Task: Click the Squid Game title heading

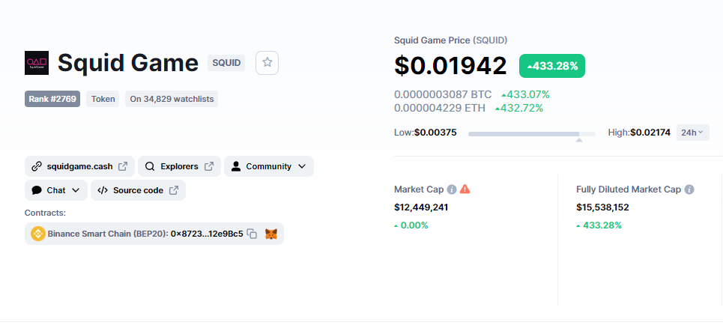Action: point(128,63)
